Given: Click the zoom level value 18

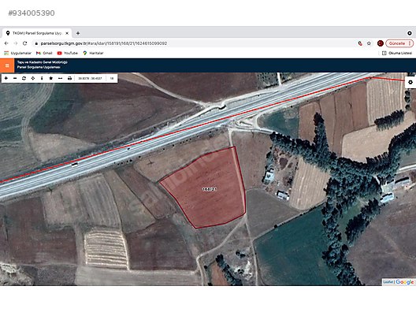Looking at the screenshot, I should [x=112, y=78].
